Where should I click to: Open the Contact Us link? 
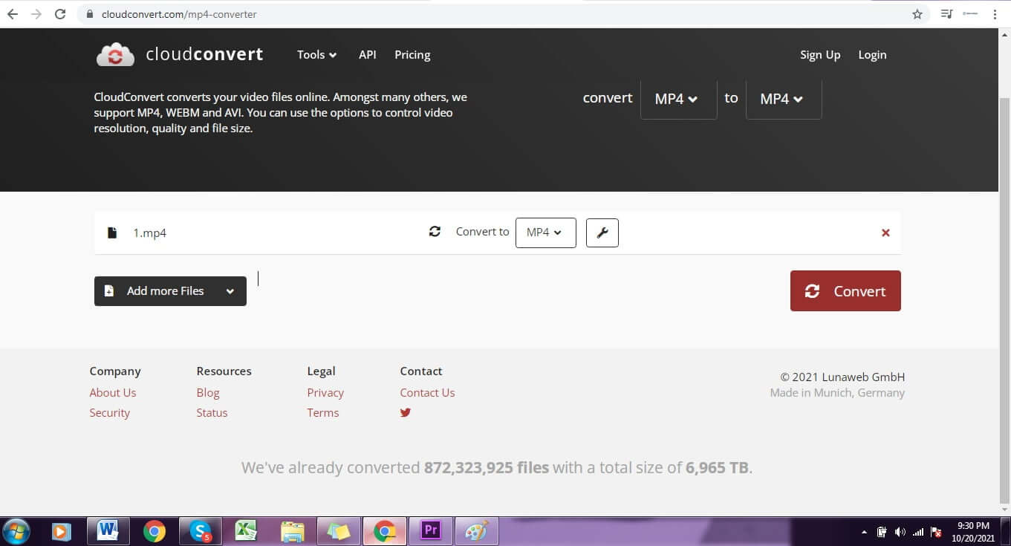(x=427, y=392)
